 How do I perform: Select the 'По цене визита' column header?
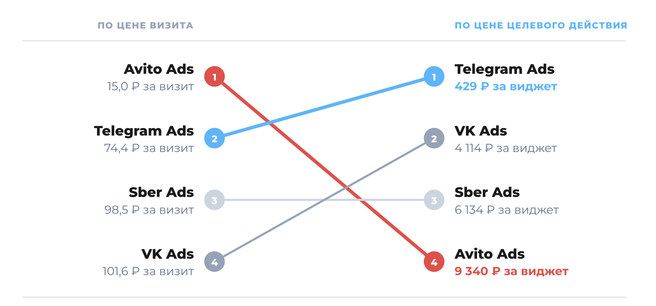(145, 25)
